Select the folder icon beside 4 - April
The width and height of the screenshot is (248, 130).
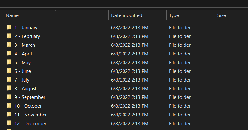coord(9,54)
